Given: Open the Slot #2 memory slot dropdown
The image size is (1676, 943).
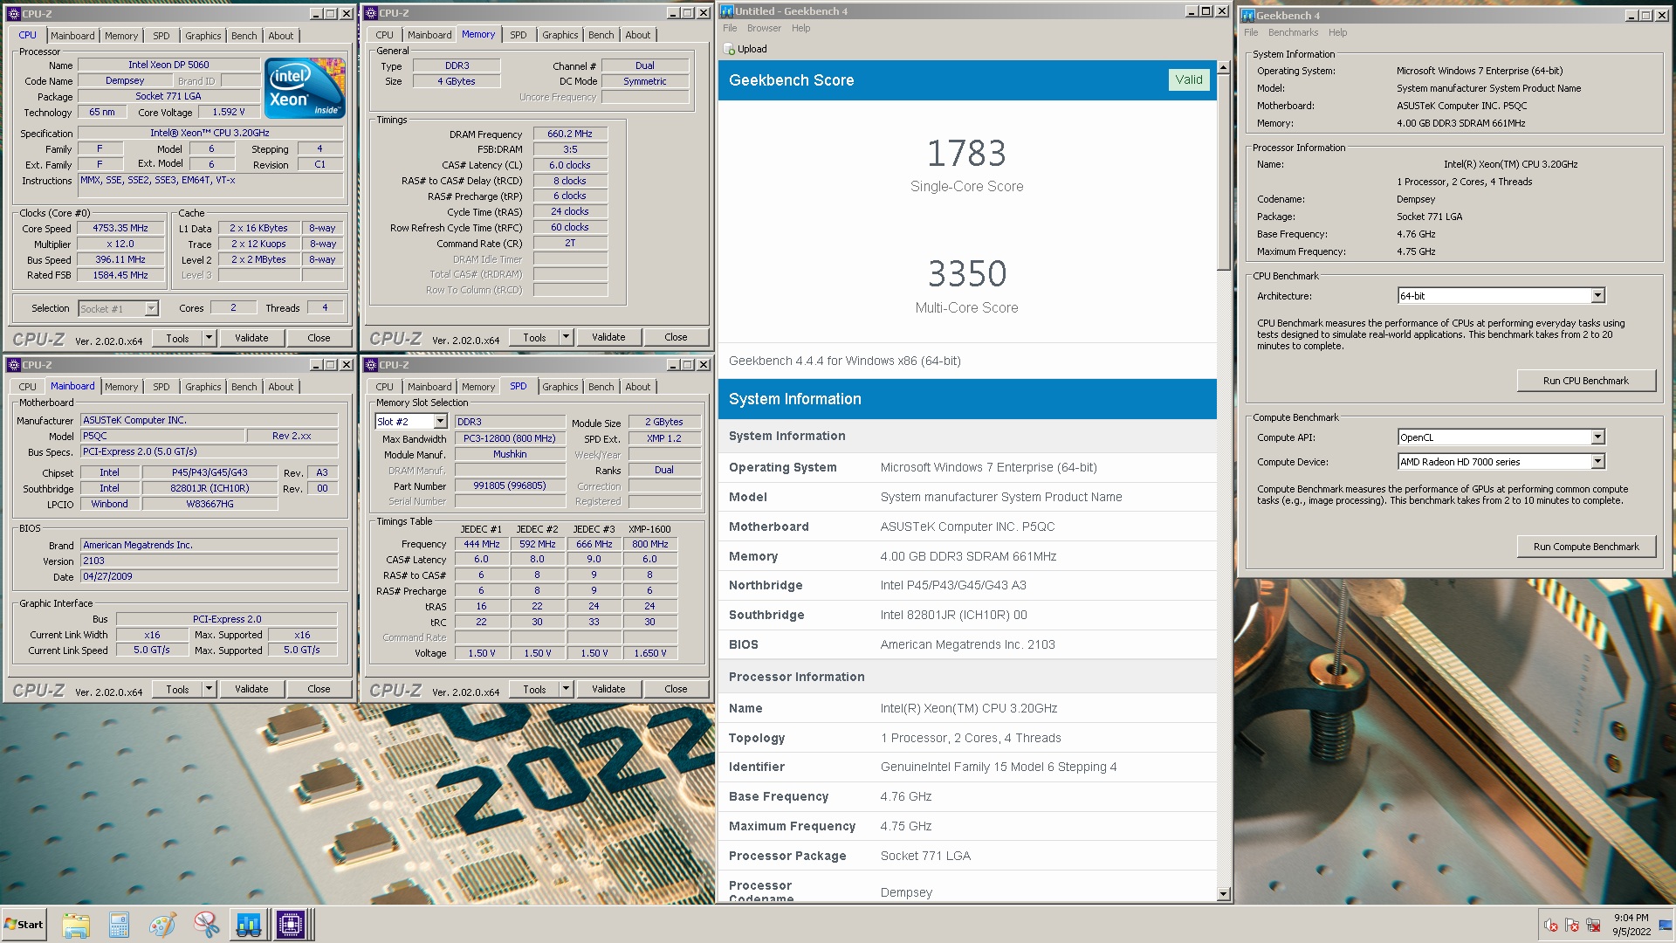Looking at the screenshot, I should [x=440, y=422].
